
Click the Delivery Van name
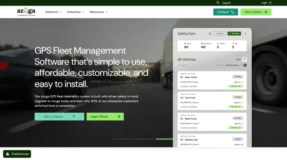point(191,140)
